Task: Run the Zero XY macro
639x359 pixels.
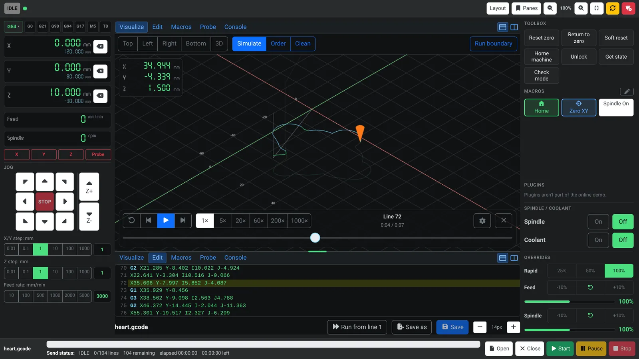Action: tap(579, 108)
